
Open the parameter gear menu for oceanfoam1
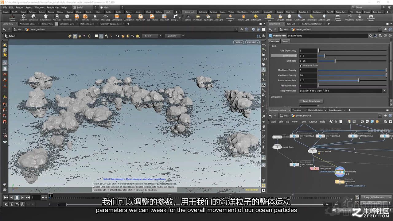coord(371,36)
